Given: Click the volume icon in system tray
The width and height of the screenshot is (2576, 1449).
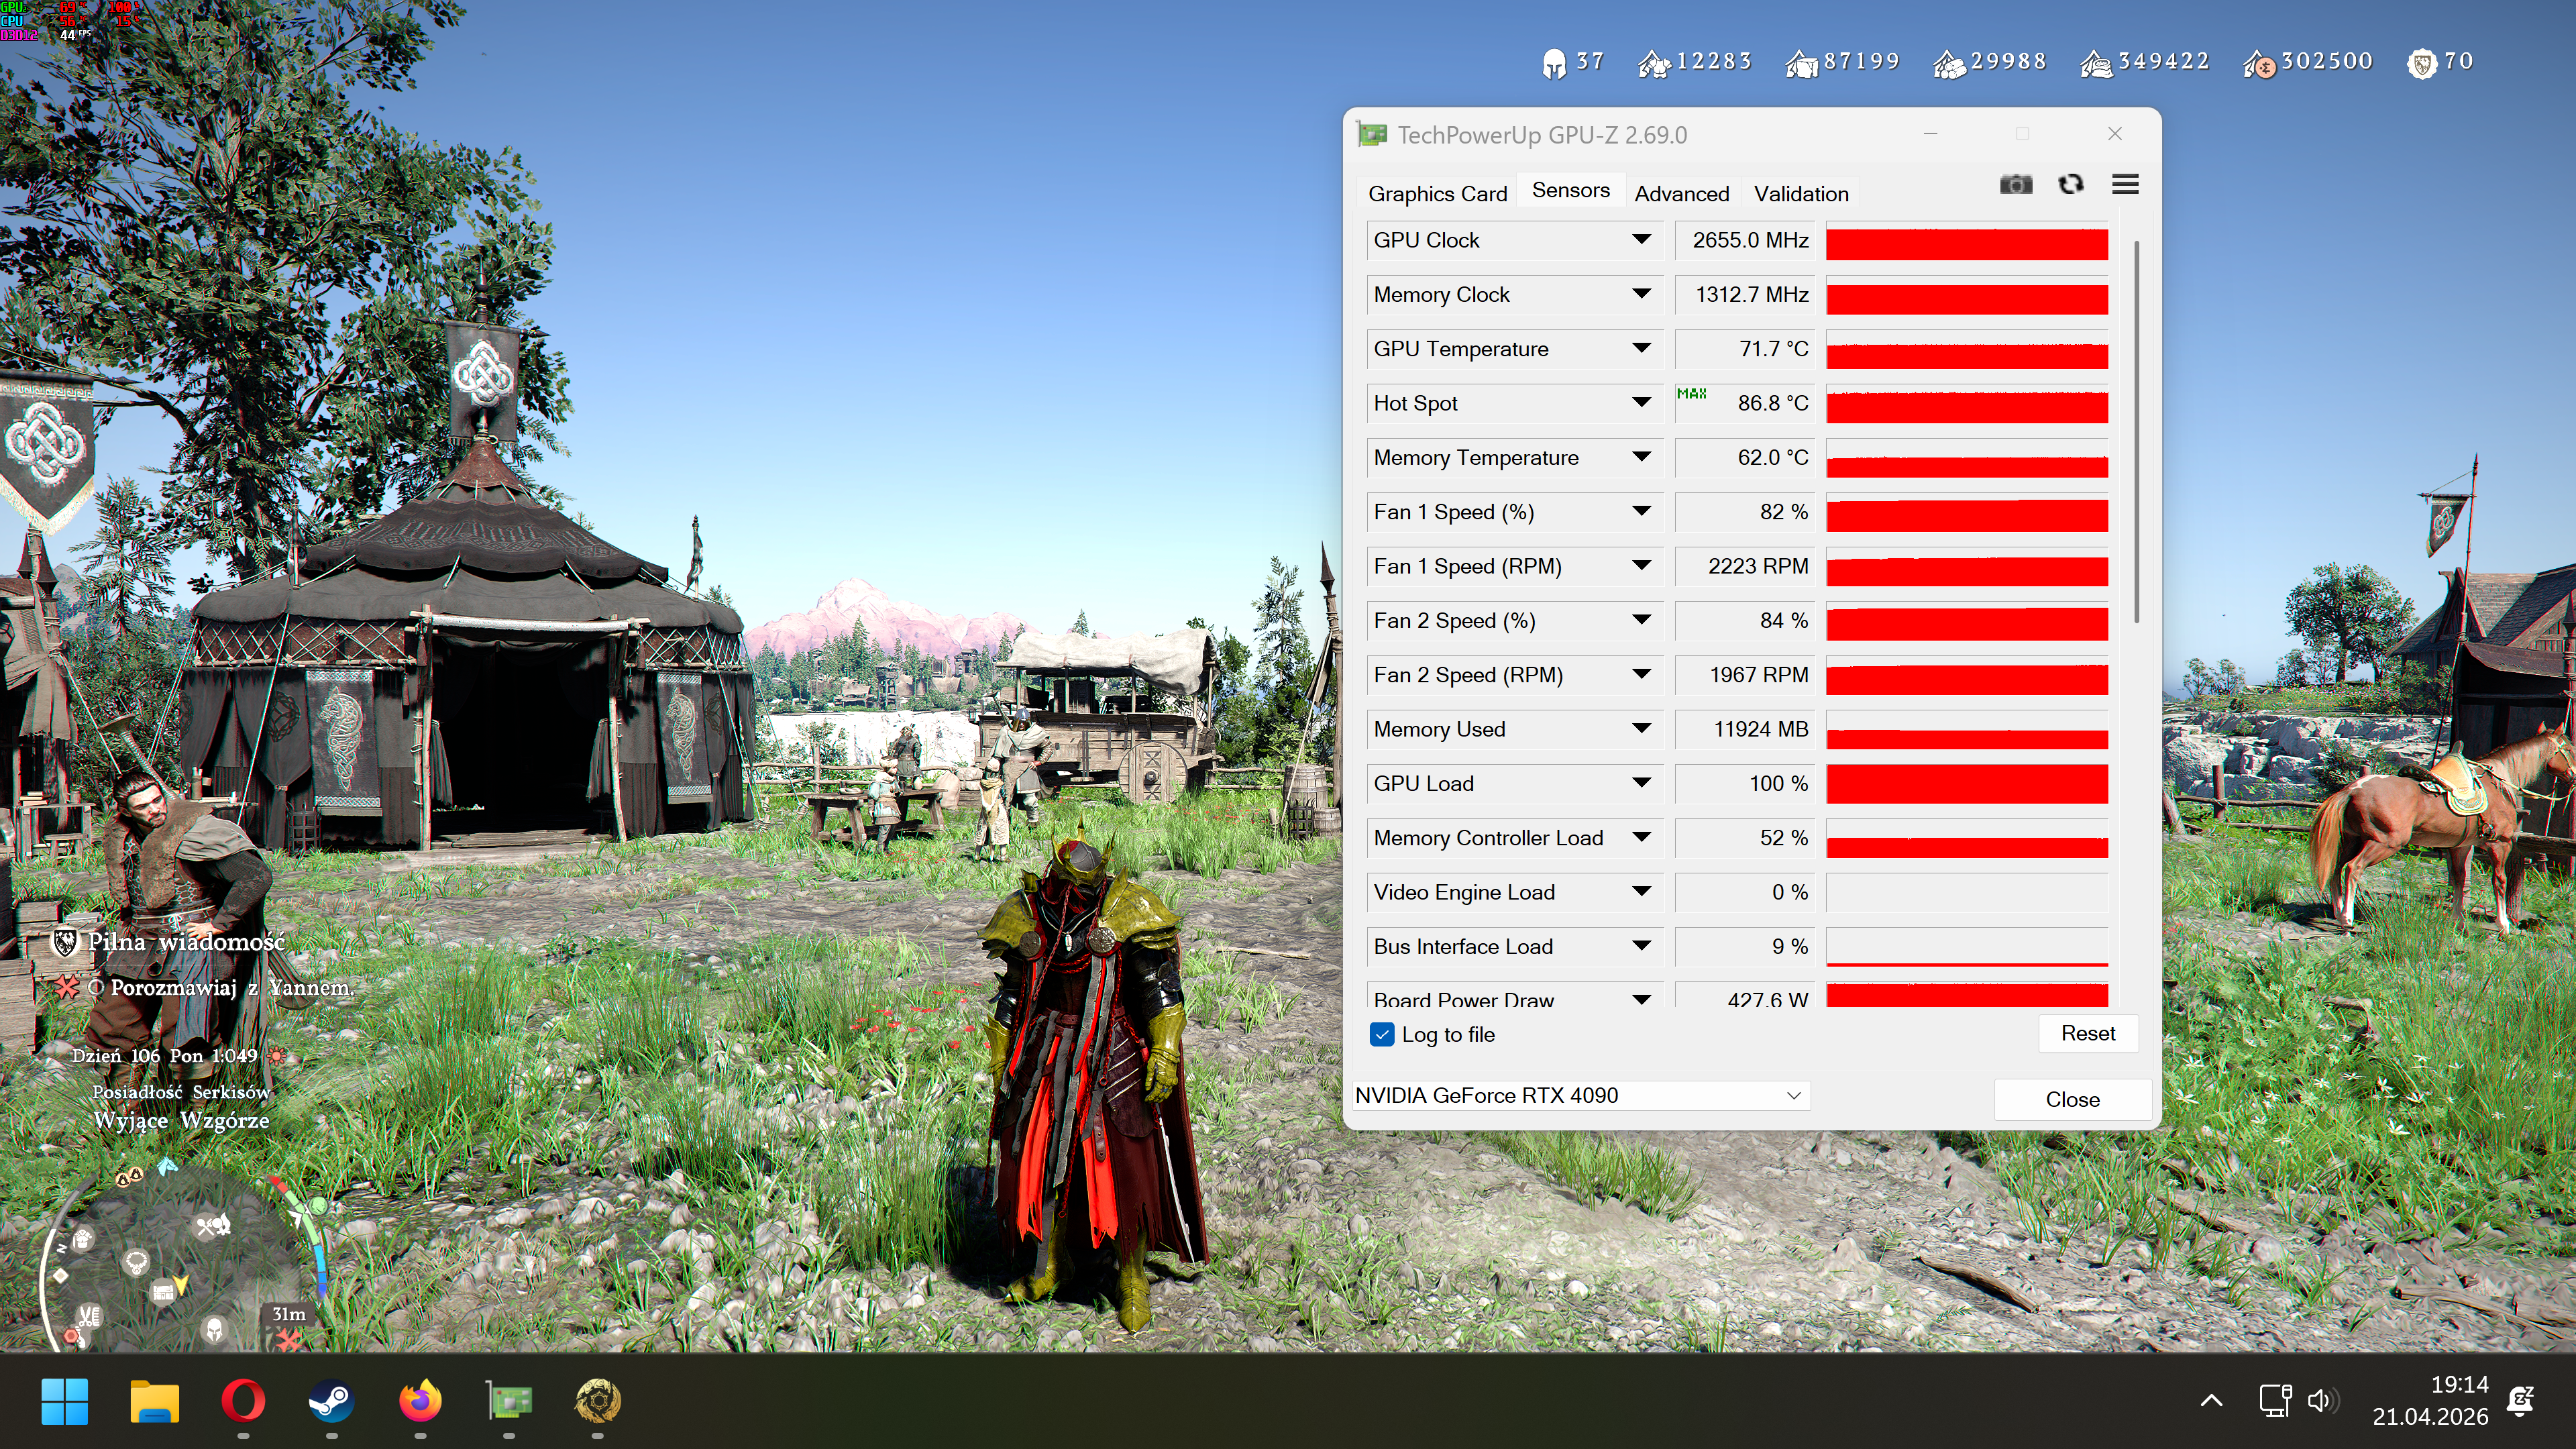Looking at the screenshot, I should 2321,1401.
